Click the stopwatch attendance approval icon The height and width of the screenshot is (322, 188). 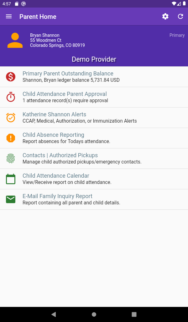(x=10, y=97)
